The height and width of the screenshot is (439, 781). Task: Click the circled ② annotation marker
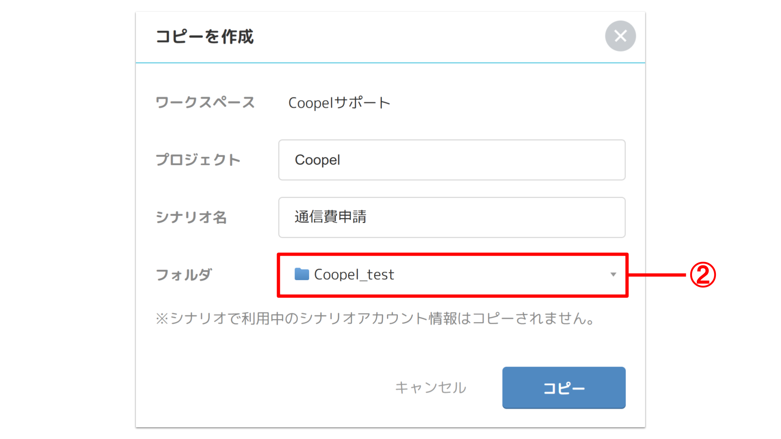coord(703,275)
